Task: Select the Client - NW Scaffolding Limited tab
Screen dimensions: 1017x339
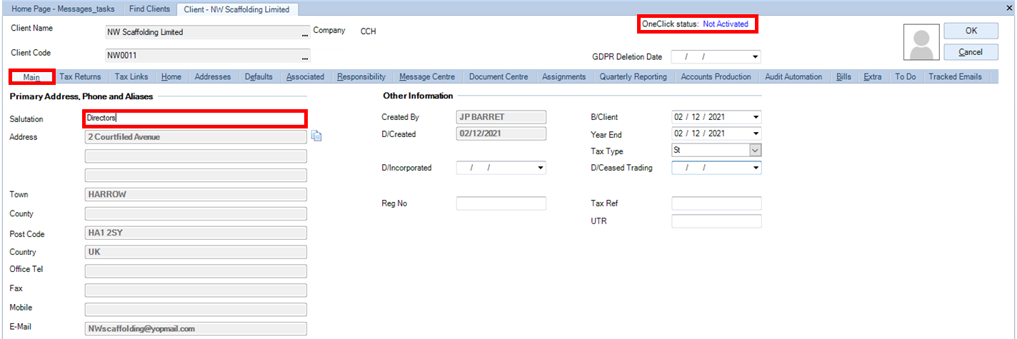Action: (237, 9)
